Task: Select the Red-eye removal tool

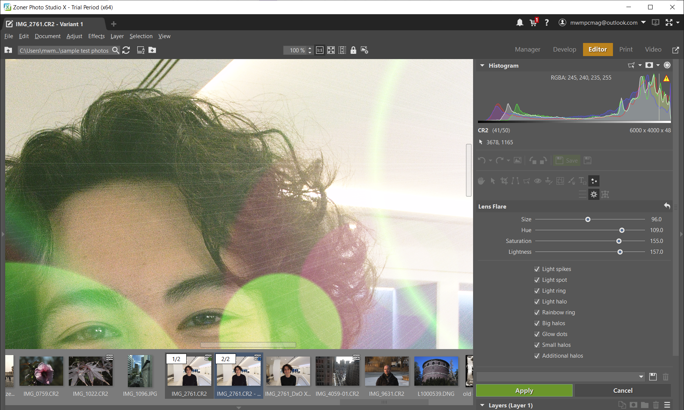Action: pos(538,181)
